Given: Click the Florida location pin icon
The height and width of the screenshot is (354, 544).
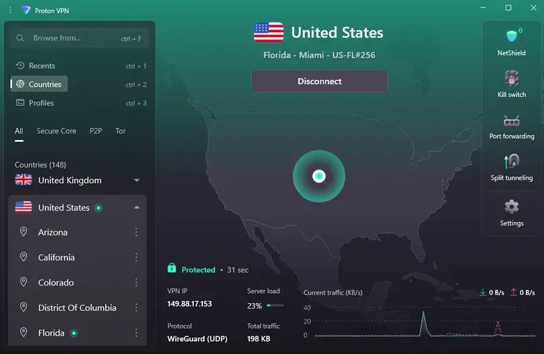Looking at the screenshot, I should 24,332.
